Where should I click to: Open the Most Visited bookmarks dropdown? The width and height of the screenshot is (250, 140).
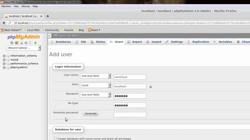point(11,30)
